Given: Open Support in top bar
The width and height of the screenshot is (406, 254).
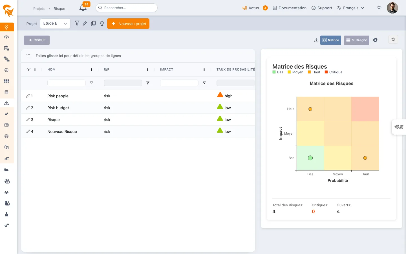Looking at the screenshot, I should click(322, 8).
